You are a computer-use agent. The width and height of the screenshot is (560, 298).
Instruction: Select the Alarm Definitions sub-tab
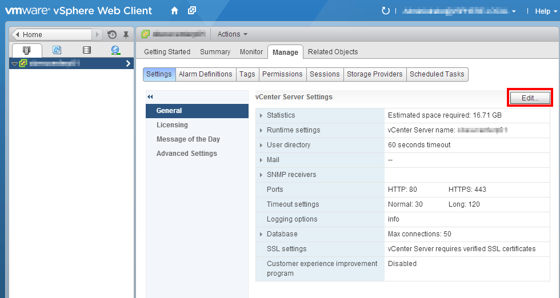(205, 74)
